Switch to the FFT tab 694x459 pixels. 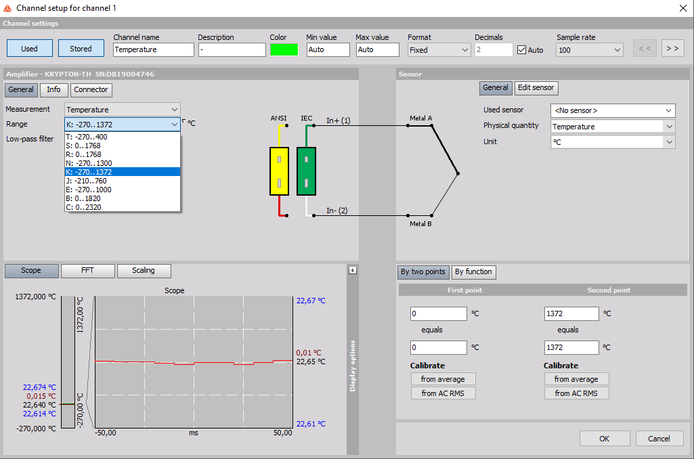pos(87,270)
